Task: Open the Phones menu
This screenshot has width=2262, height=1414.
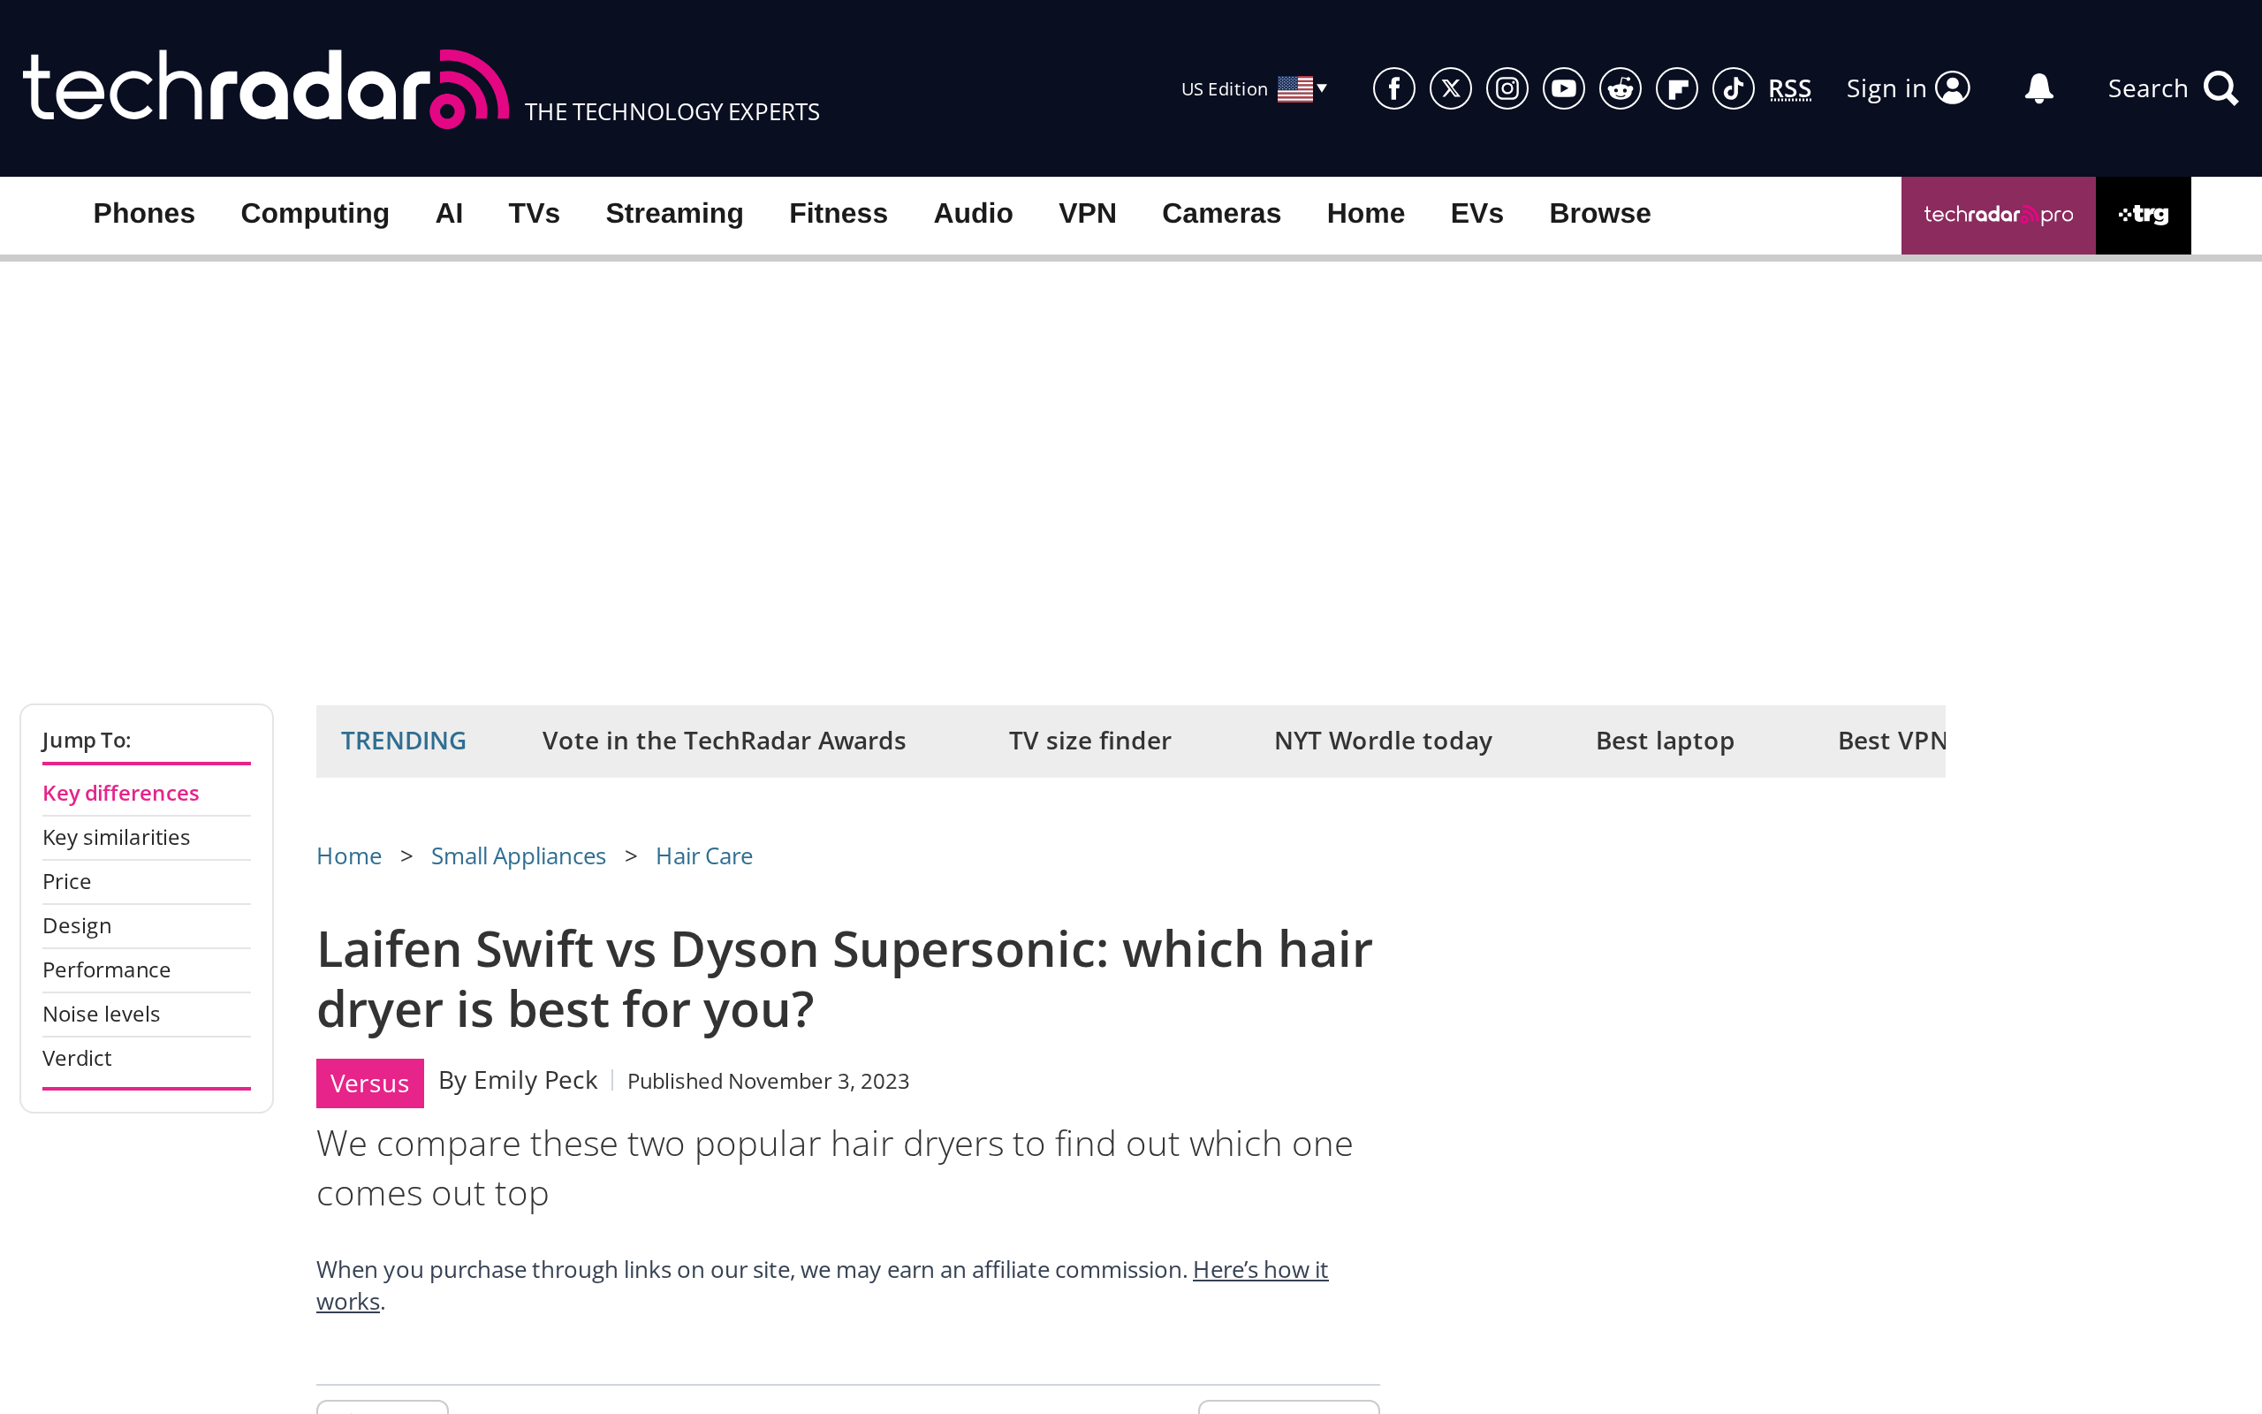Action: click(144, 213)
